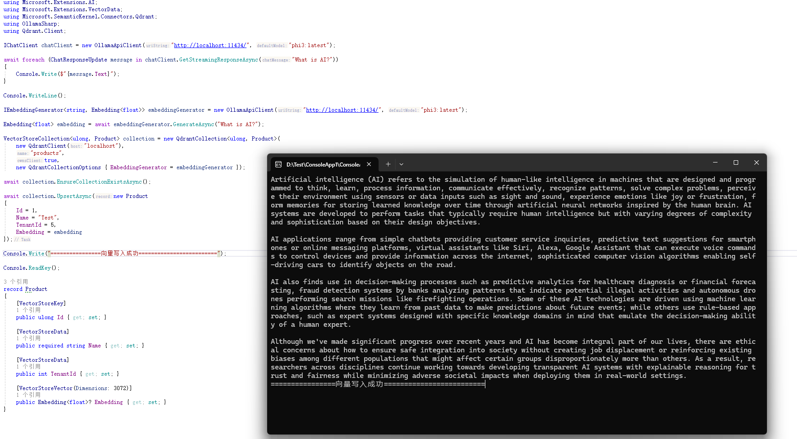This screenshot has width=797, height=439.
Task: Click the QdrantCollectionOptions constructor in the code
Action: point(65,167)
